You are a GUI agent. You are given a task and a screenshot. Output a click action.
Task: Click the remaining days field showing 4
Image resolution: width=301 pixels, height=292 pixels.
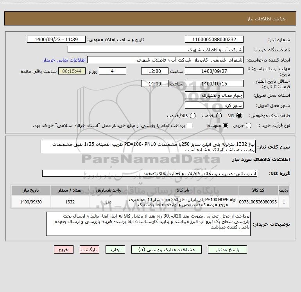click(x=113, y=71)
